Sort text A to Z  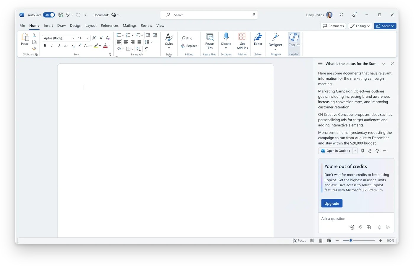click(139, 49)
